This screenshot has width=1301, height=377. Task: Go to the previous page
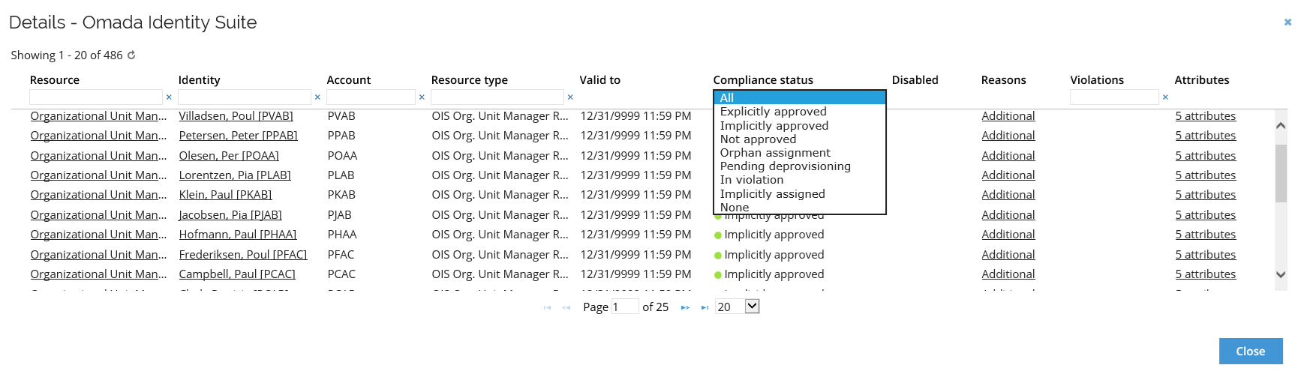point(566,307)
